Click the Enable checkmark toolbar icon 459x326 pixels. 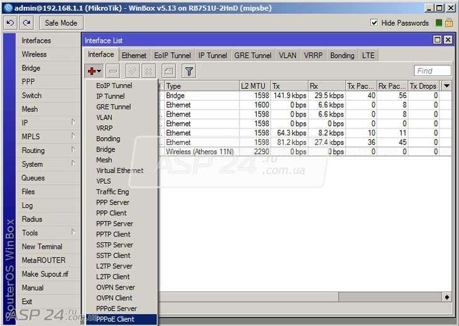click(133, 71)
